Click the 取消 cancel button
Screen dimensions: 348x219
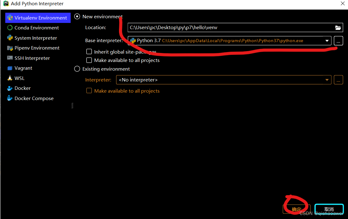point(329,209)
